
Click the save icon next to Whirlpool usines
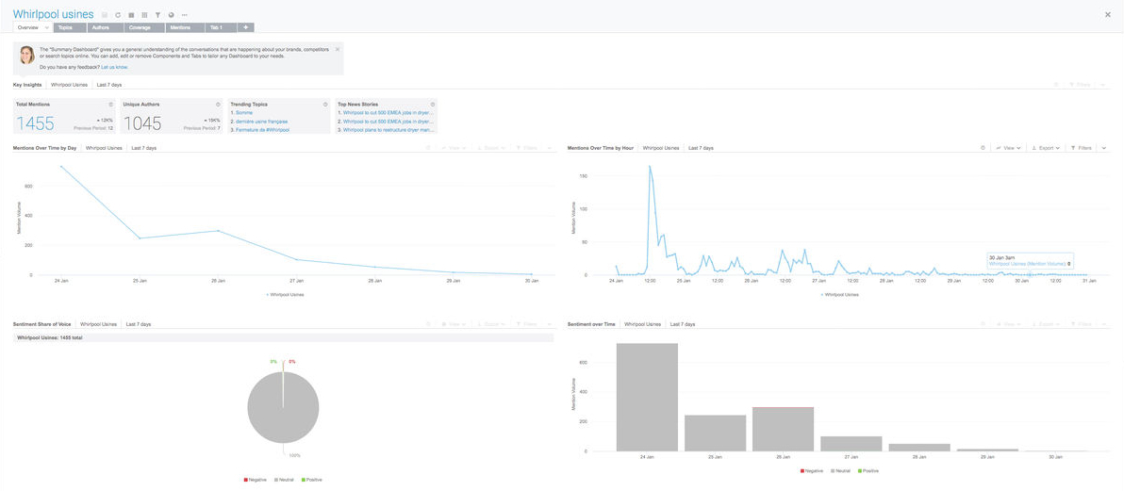105,15
